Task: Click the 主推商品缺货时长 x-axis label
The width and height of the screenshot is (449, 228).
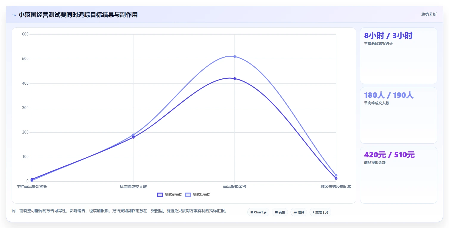Action: tap(32, 187)
